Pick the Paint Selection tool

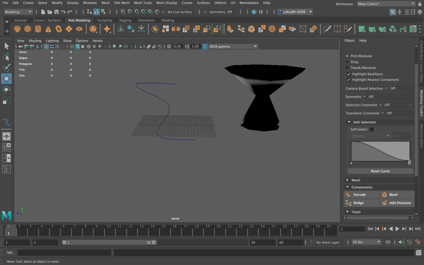point(7,67)
